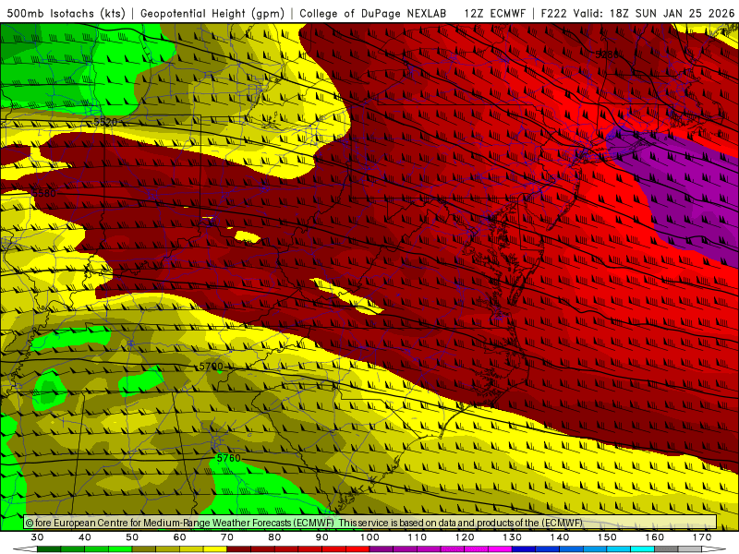Click the 5700 height contour label

pos(211,366)
